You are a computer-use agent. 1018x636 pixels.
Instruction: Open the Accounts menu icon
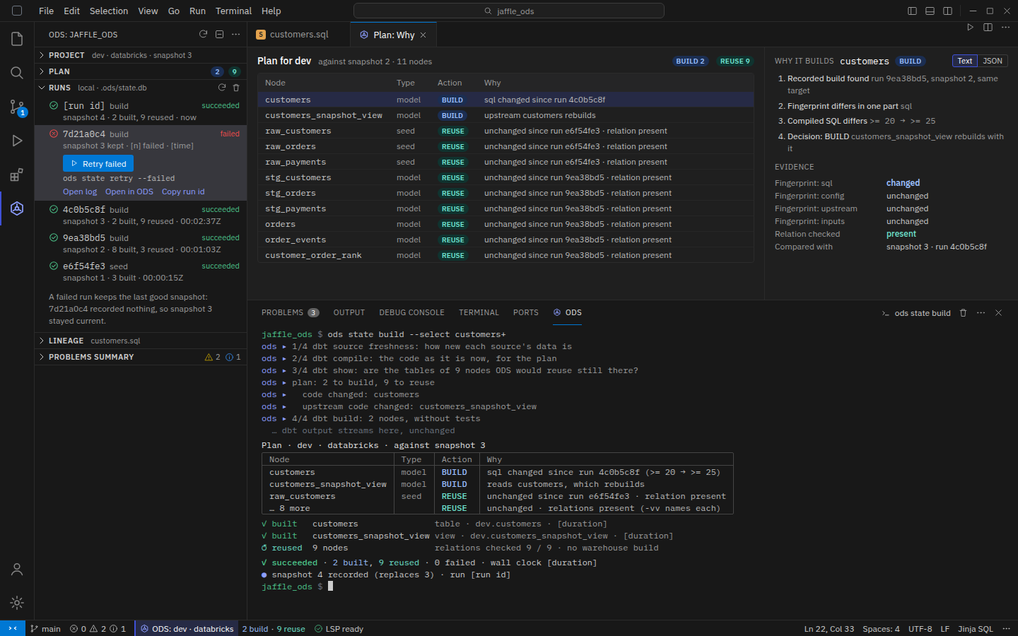tap(17, 569)
